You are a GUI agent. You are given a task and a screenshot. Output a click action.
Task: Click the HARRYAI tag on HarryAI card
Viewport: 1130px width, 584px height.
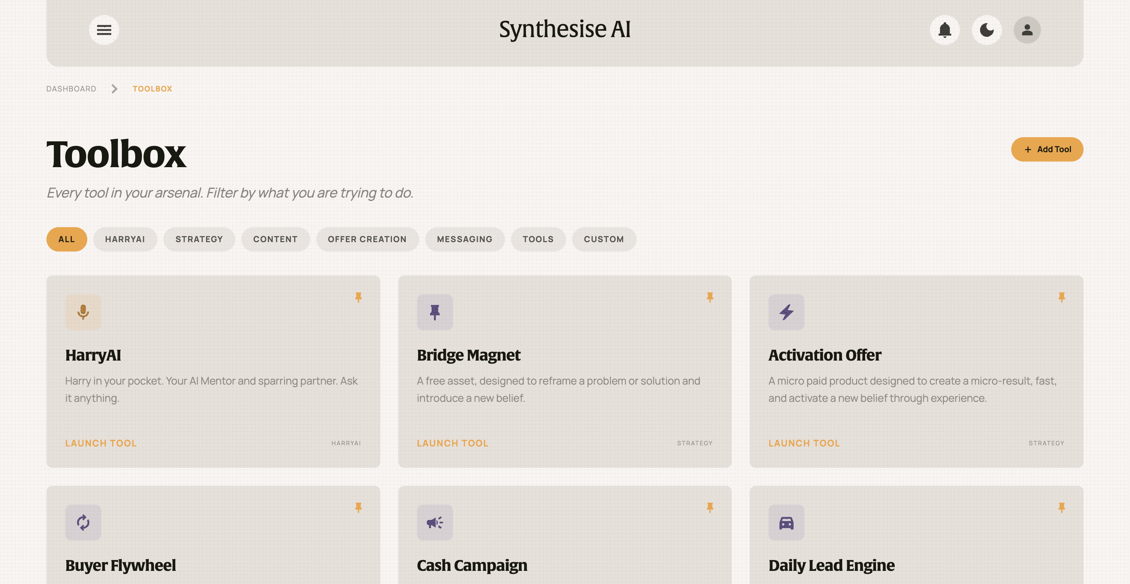[346, 443]
